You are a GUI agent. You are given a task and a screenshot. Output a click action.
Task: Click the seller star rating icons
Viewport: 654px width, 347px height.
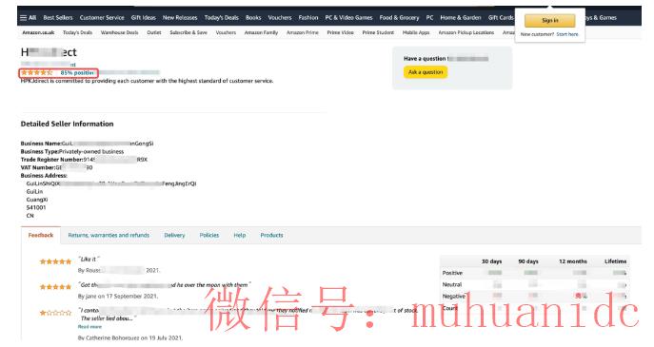(x=37, y=73)
